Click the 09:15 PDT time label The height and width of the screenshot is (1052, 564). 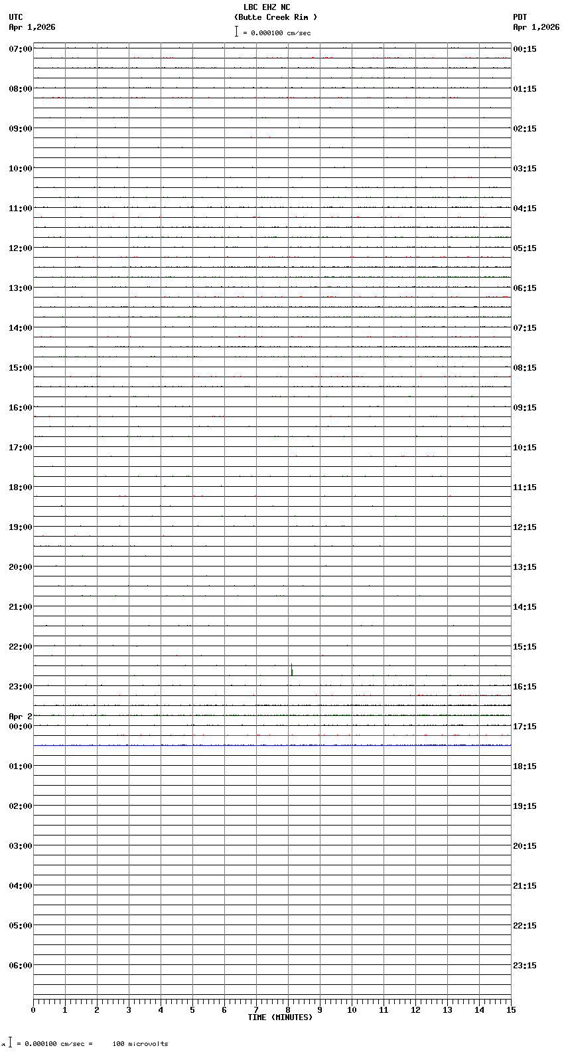click(525, 408)
